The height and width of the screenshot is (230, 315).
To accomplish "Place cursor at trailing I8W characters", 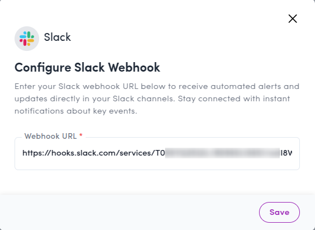I will 286,153.
